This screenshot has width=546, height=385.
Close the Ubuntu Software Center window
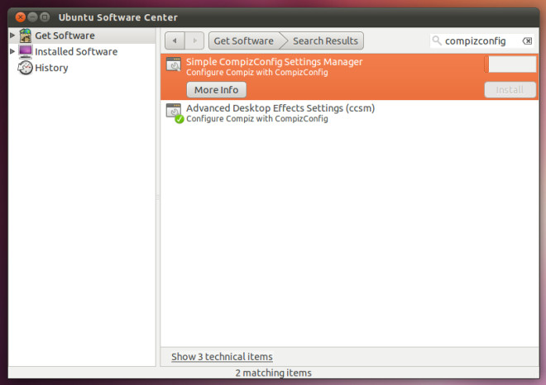pyautogui.click(x=21, y=17)
